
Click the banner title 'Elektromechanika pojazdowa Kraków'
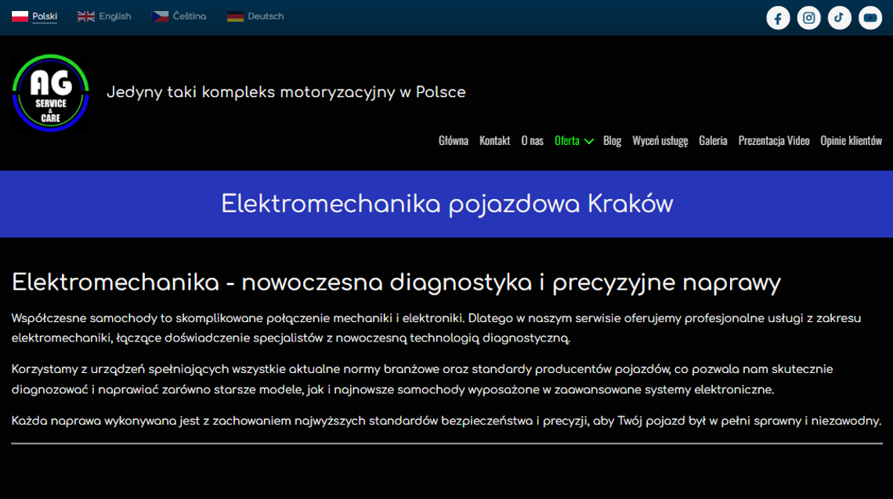click(x=447, y=204)
